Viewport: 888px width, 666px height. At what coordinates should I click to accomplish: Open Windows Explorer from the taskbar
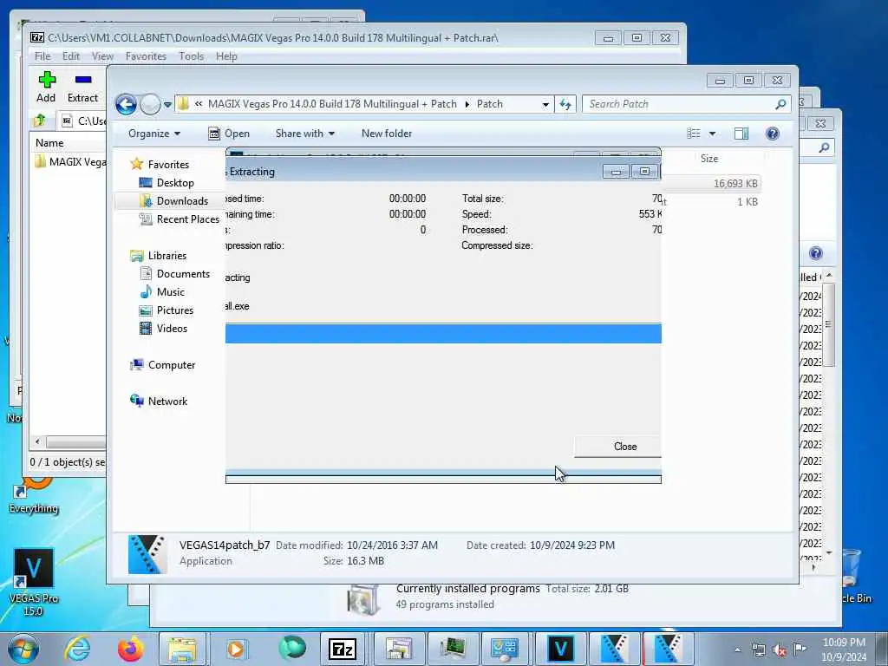(182, 649)
